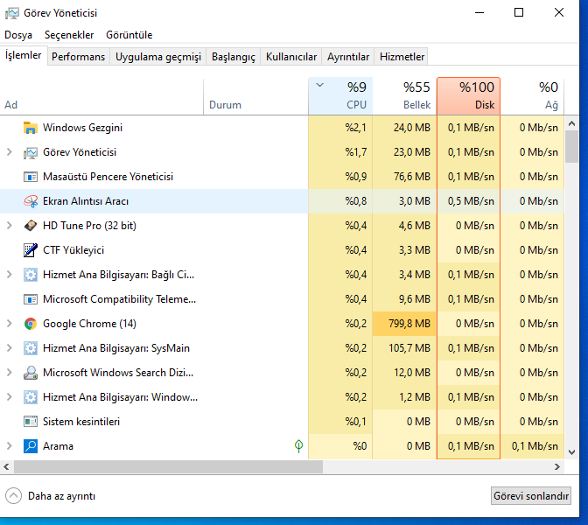Sort by the Disk %100 column header
This screenshot has height=525, width=588.
[468, 96]
